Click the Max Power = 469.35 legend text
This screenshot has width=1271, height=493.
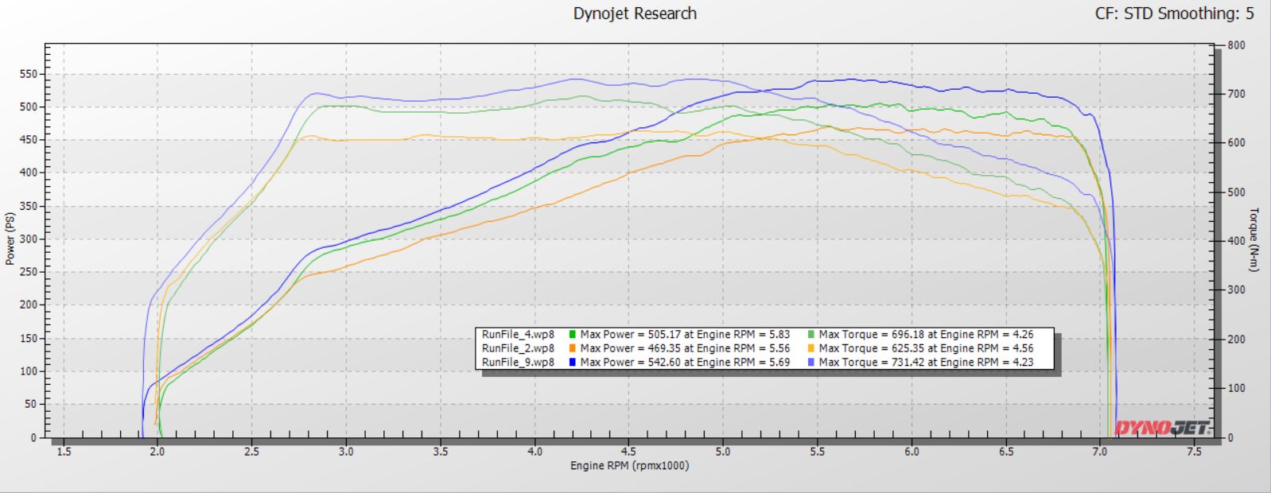685,348
